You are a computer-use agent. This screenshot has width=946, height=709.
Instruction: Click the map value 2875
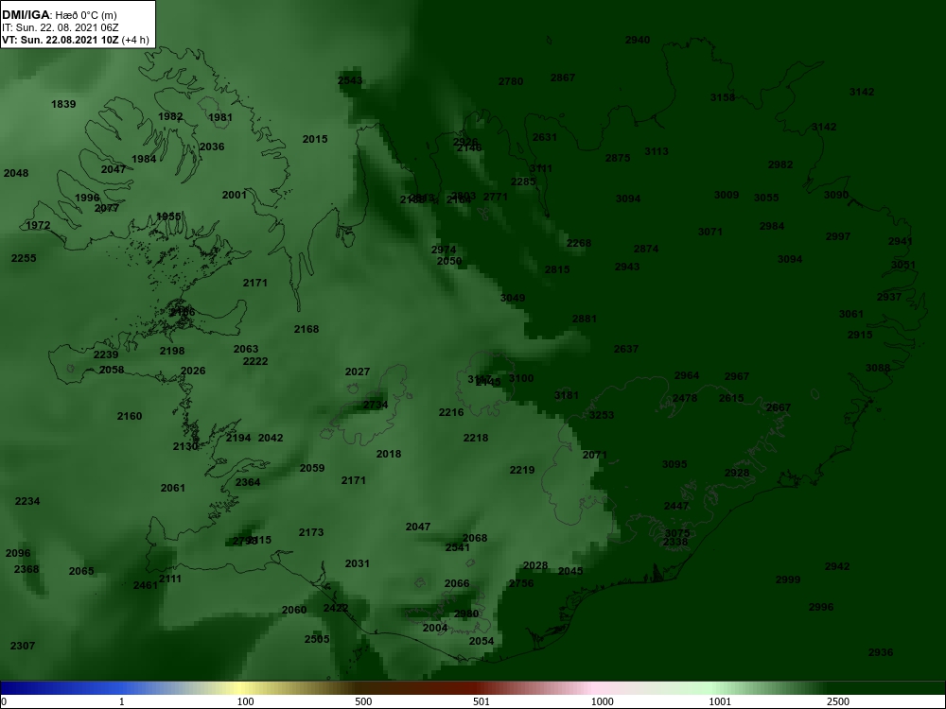point(618,158)
